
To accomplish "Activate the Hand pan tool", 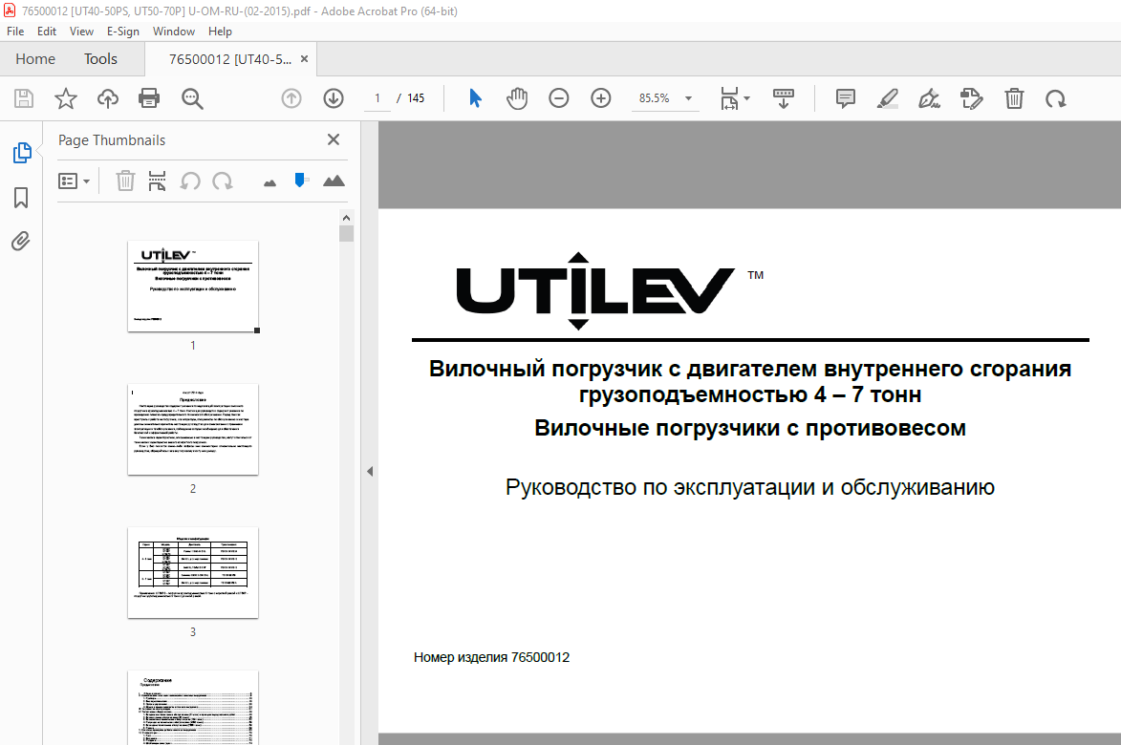I will click(x=516, y=97).
